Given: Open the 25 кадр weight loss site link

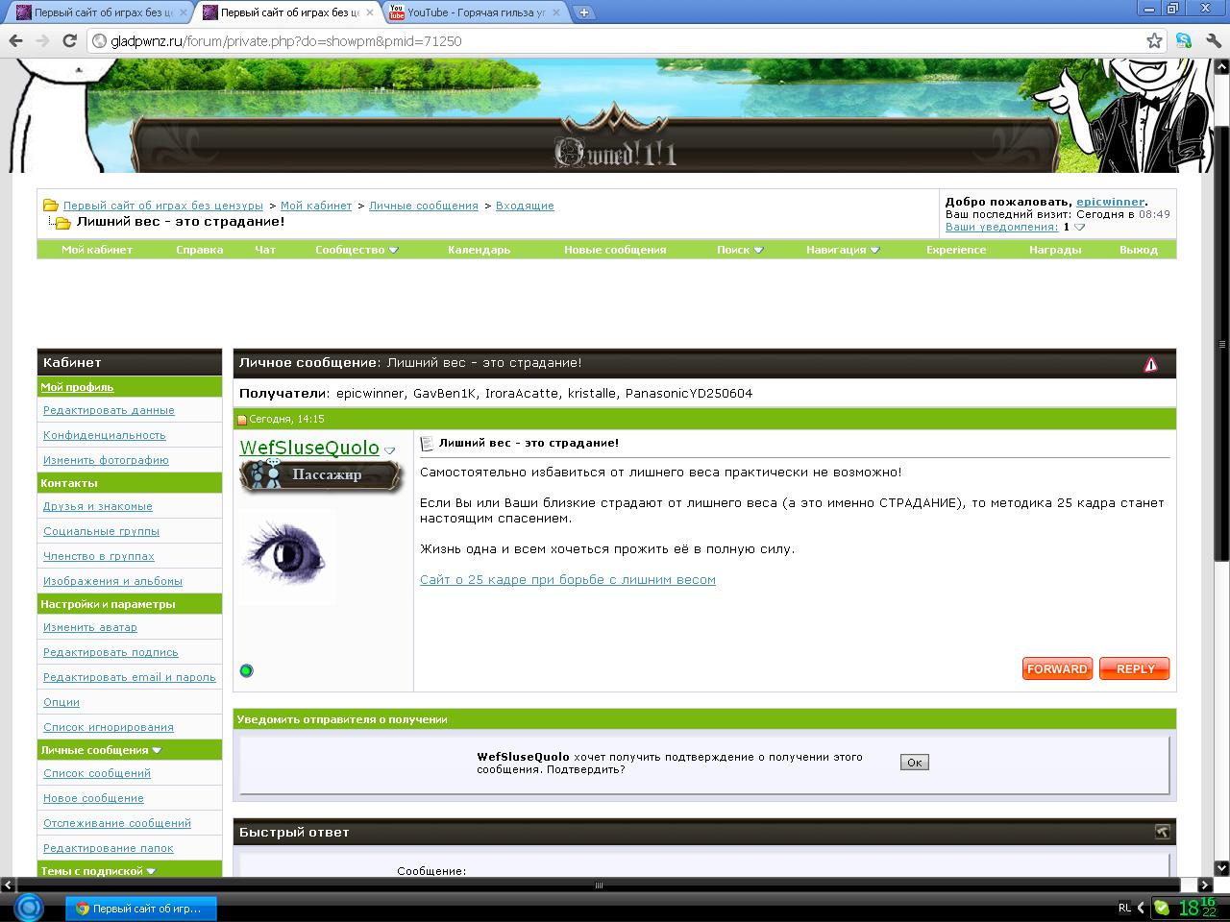Looking at the screenshot, I should click(x=568, y=580).
